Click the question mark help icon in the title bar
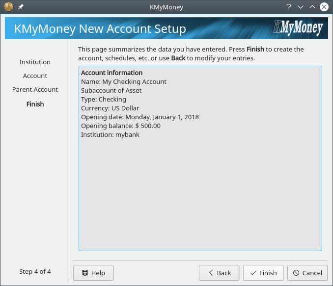The height and width of the screenshot is (286, 333). click(288, 7)
